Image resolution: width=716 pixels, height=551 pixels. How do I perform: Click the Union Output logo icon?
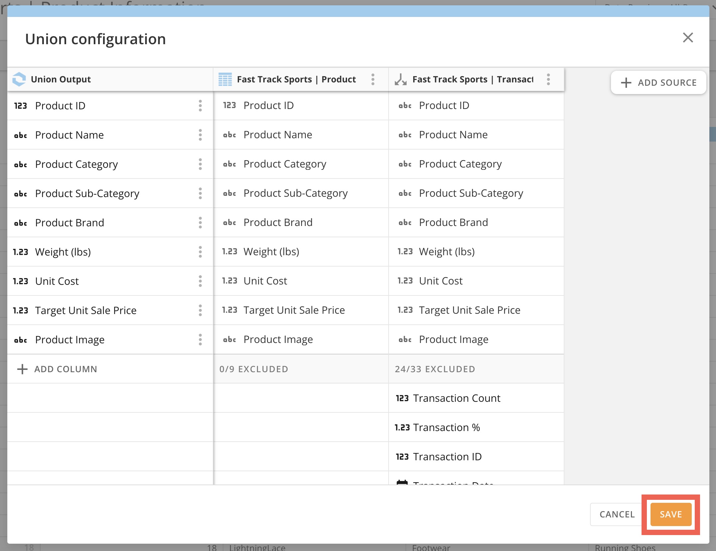click(x=19, y=79)
